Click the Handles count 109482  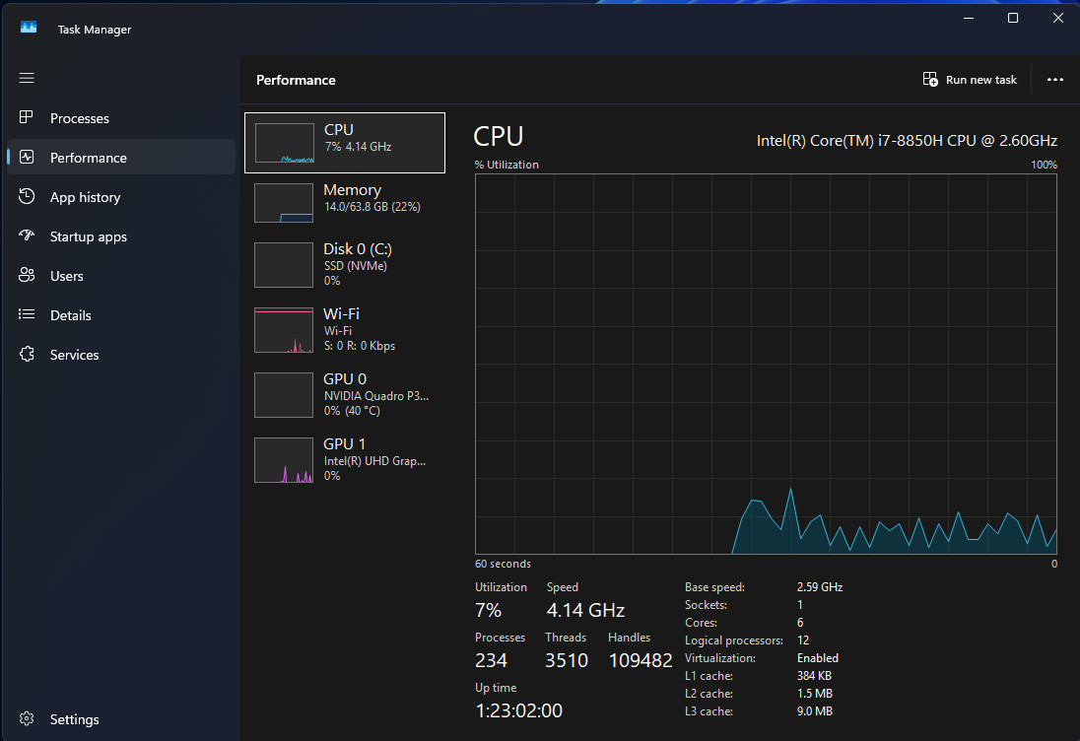(640, 660)
